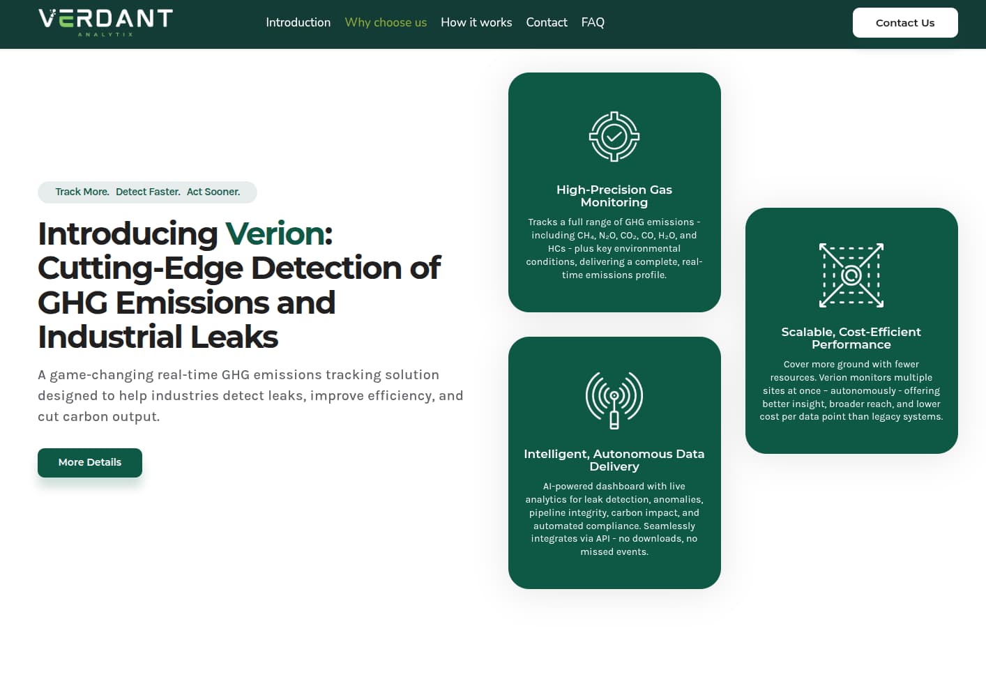
Task: Select the High-Precision Gas Monitoring heading
Action: click(x=614, y=196)
